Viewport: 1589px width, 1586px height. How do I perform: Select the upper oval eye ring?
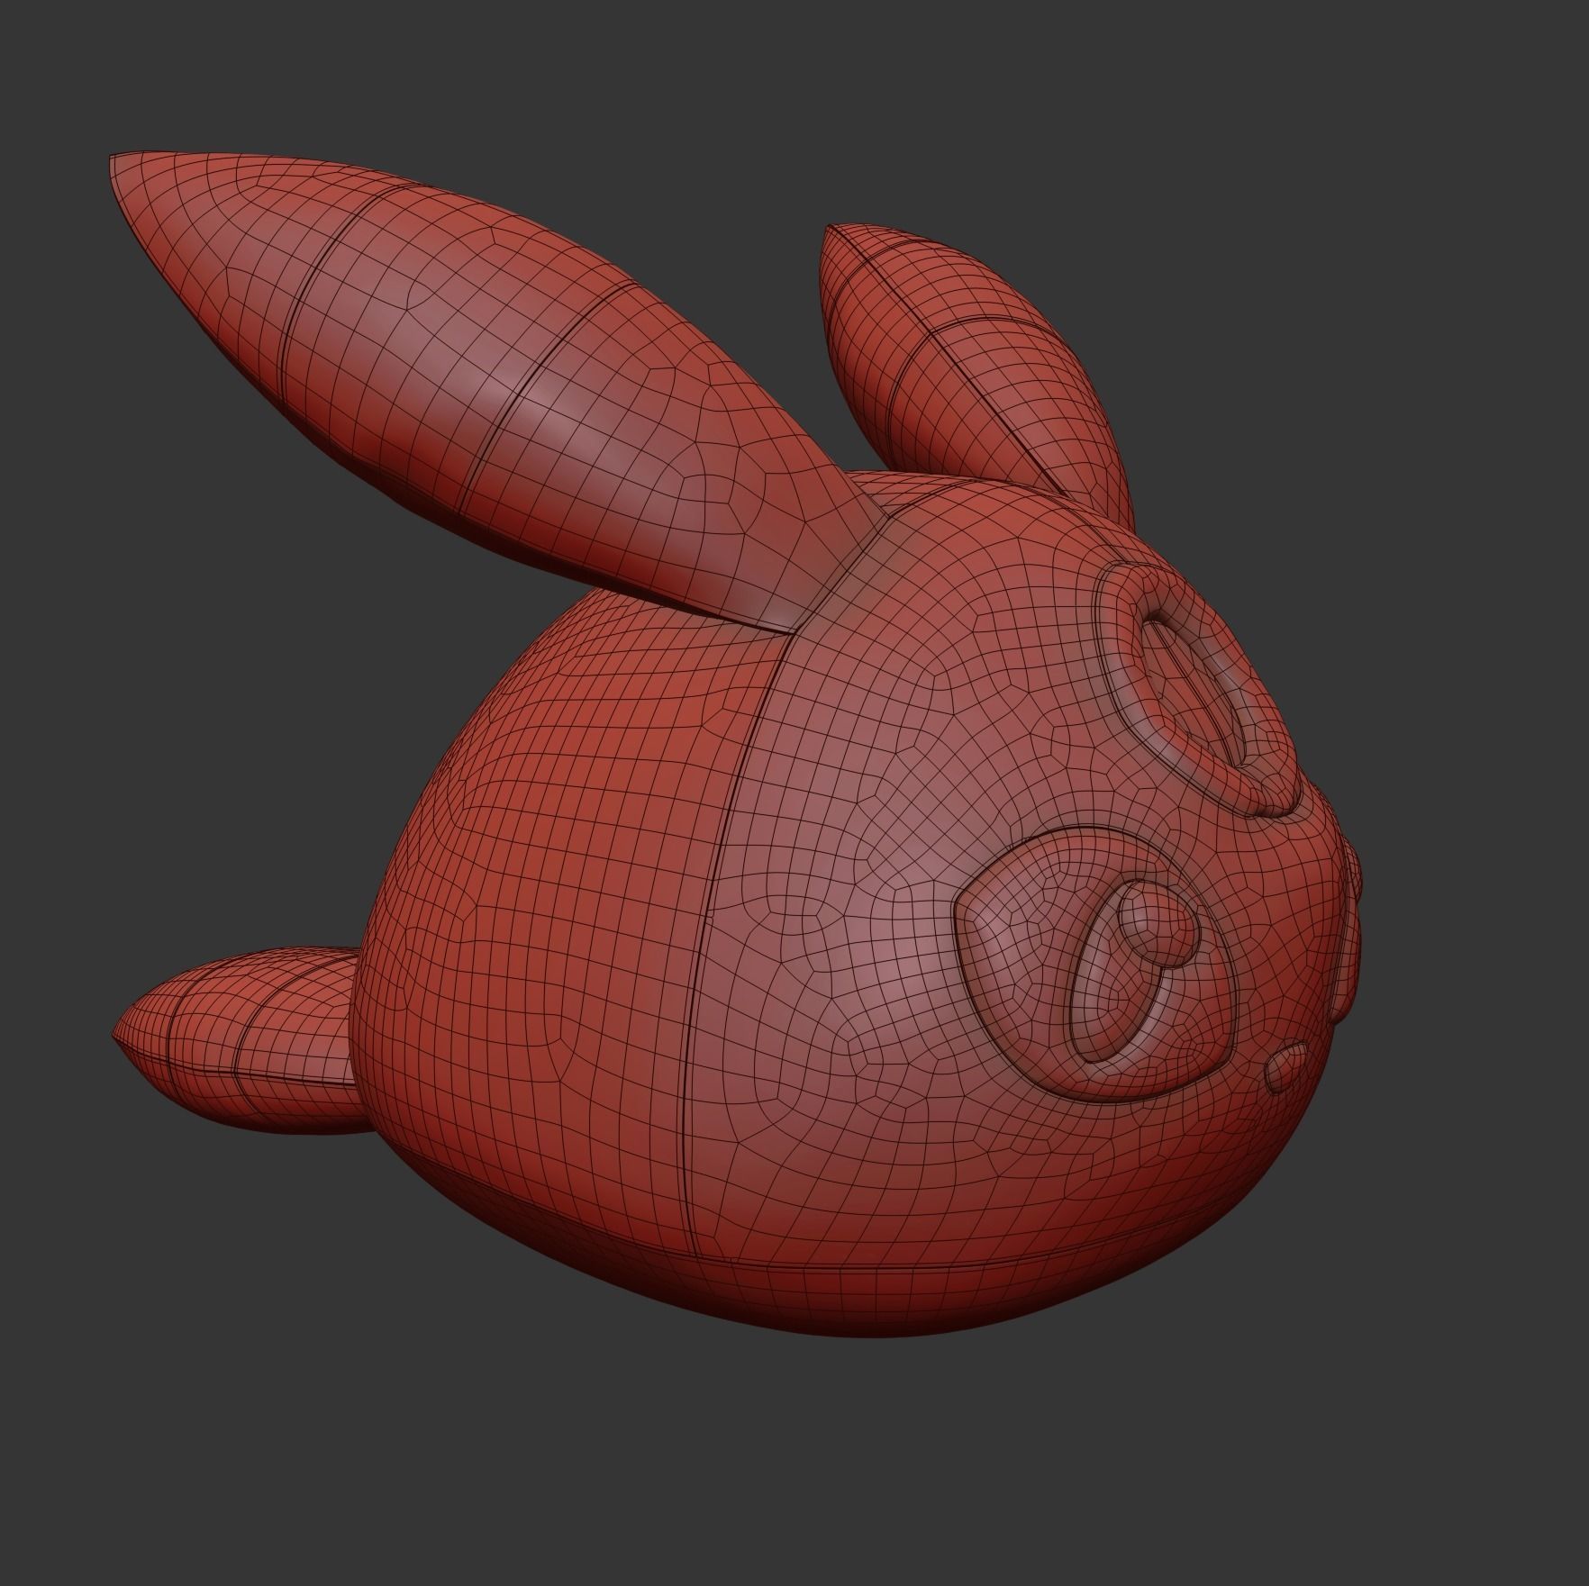point(1198,689)
